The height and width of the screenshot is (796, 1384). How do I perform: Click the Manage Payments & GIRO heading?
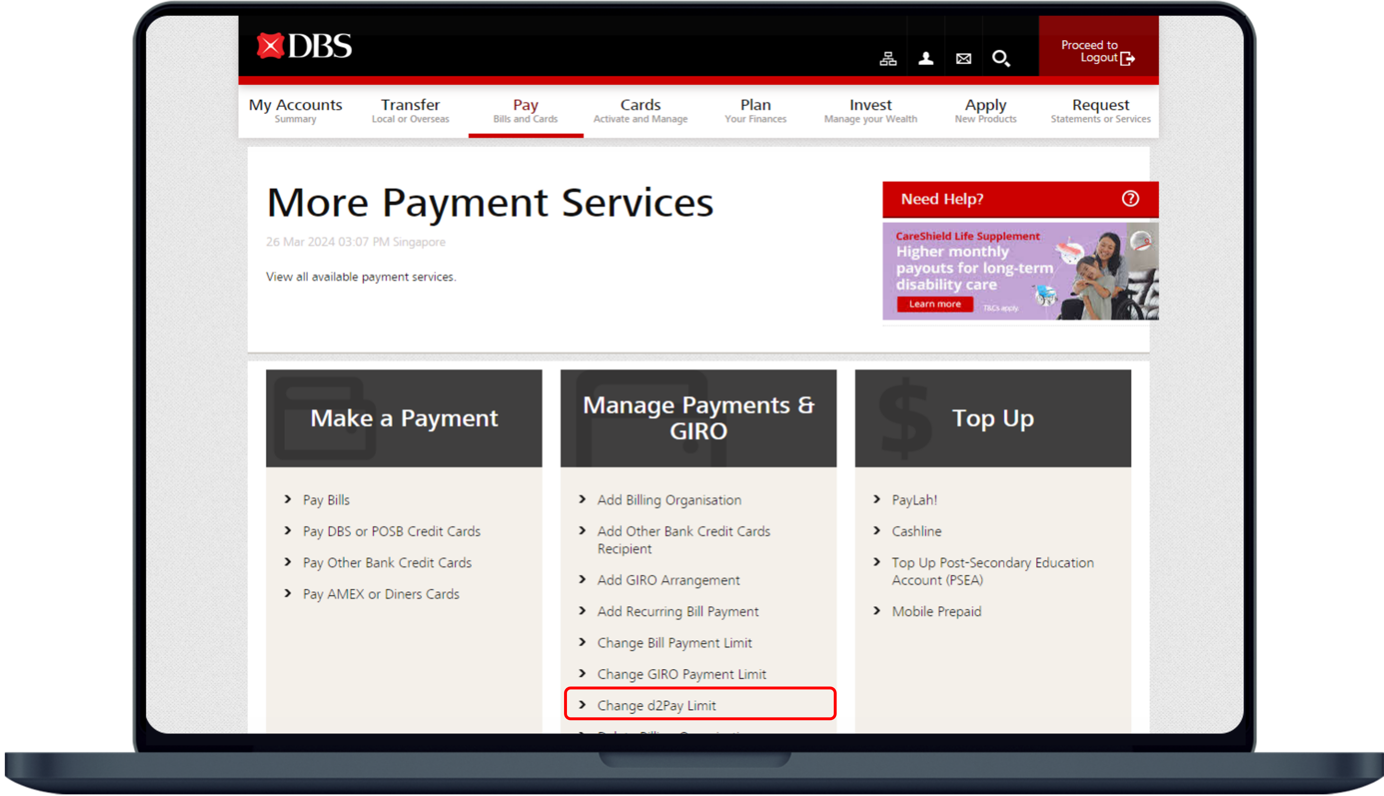[698, 418]
